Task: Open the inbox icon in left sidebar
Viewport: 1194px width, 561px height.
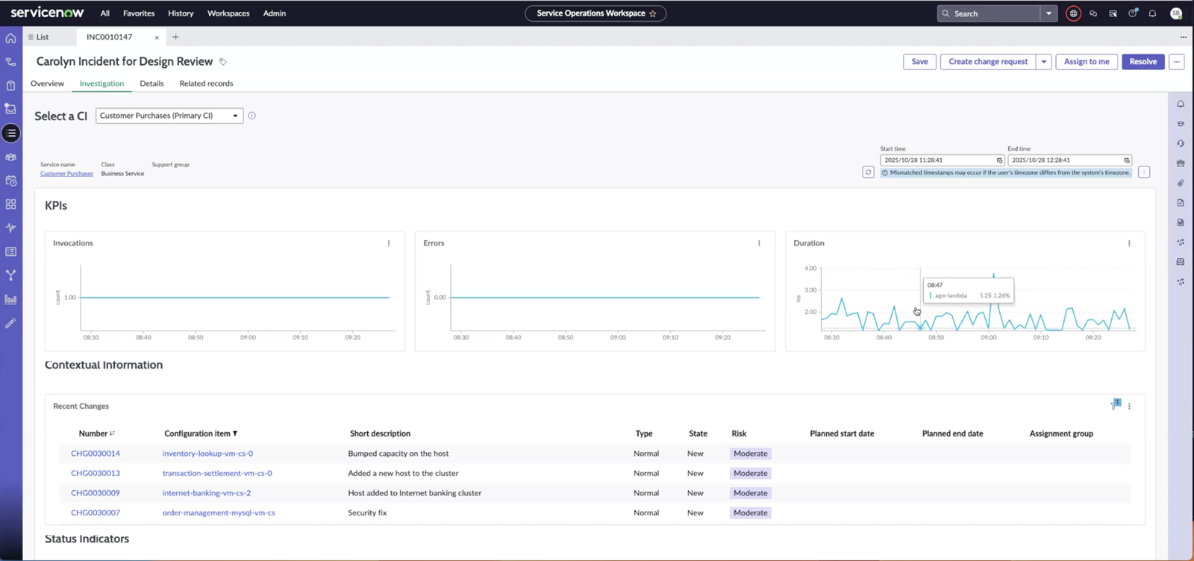Action: pyautogui.click(x=10, y=109)
